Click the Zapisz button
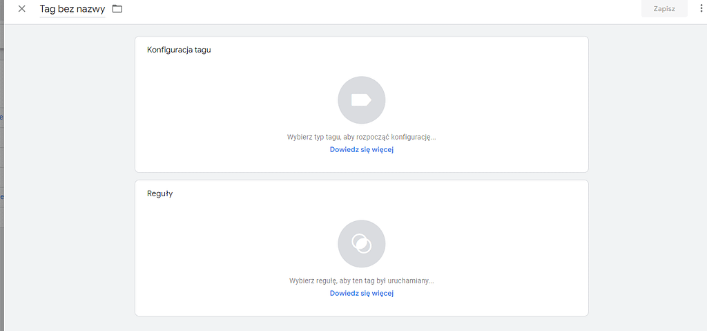The height and width of the screenshot is (331, 707). (664, 8)
